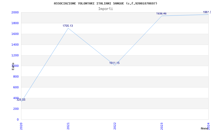Screen dimensions: 211x131
Task: Click the 2020 x-axis year label
Action: (x=21, y=126)
